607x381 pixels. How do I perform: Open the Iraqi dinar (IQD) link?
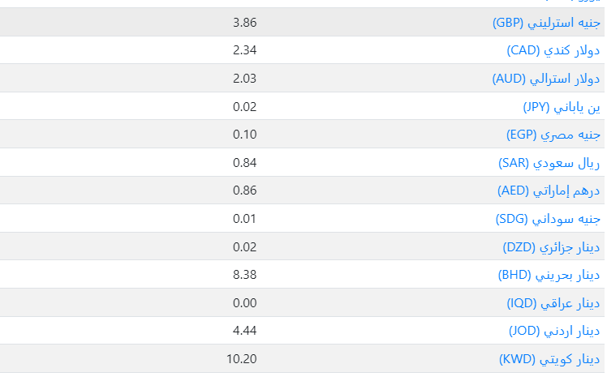pyautogui.click(x=553, y=303)
